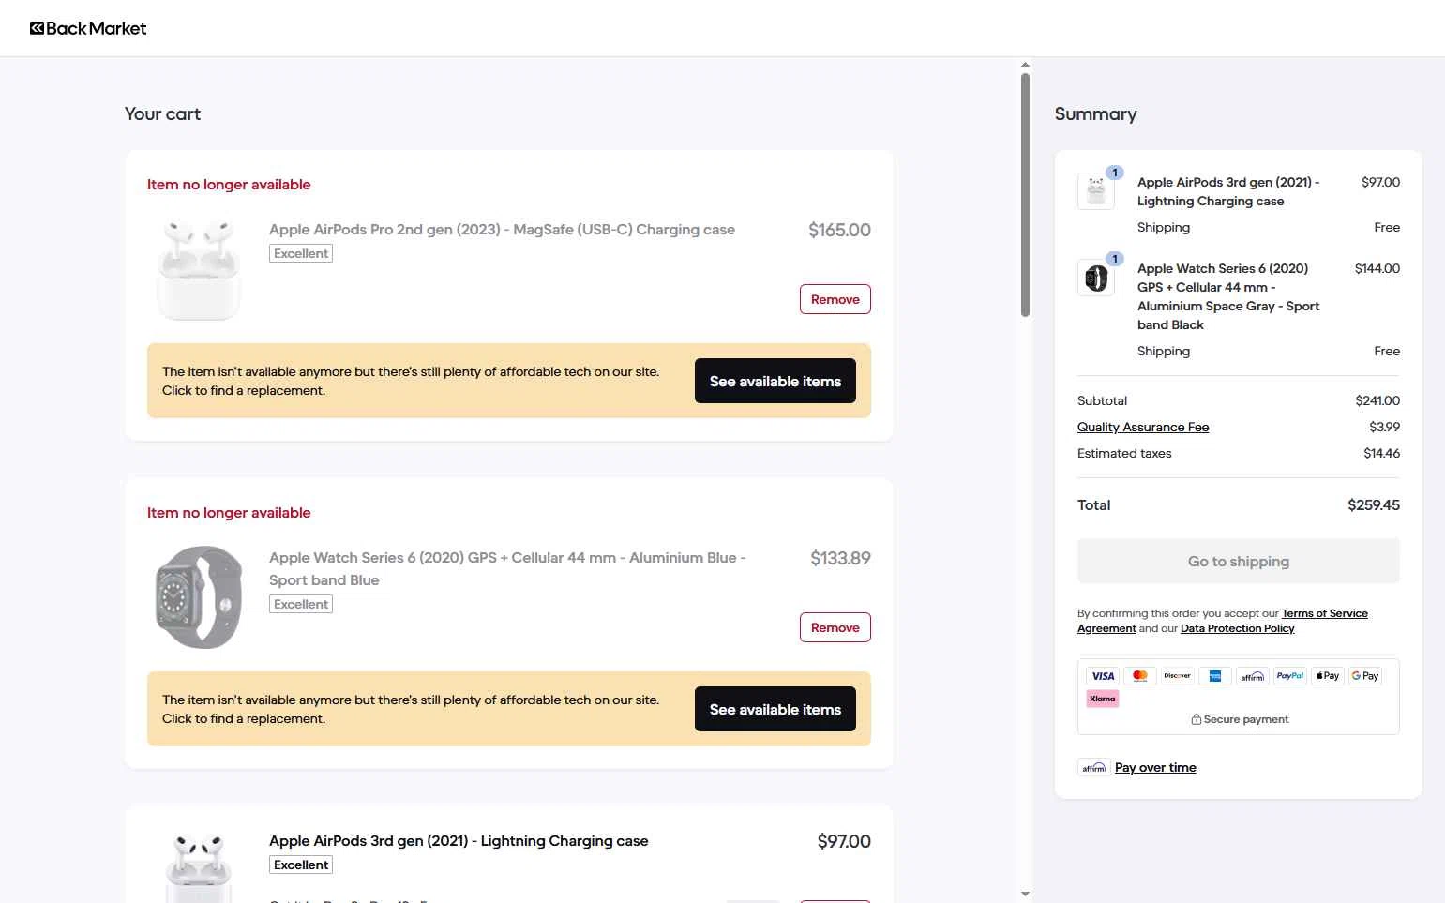Remove the AirPods Pro 2nd gen item
This screenshot has width=1445, height=903.
click(835, 299)
